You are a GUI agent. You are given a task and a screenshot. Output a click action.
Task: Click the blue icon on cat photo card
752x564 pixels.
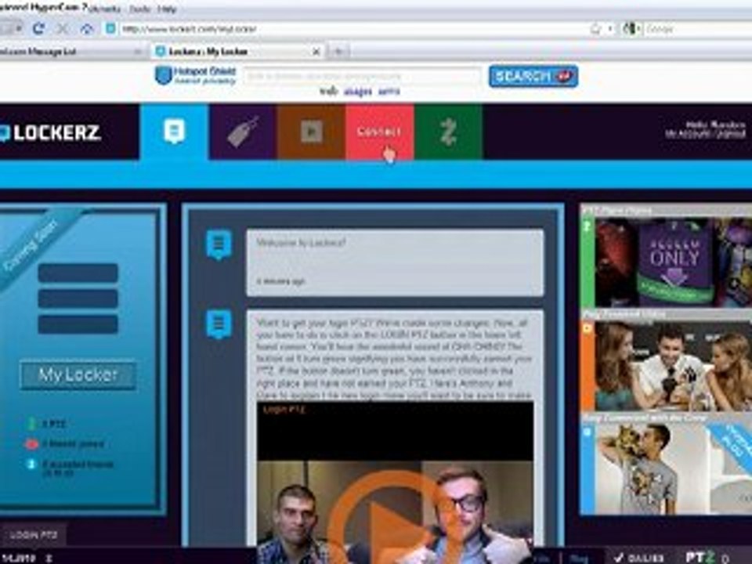point(587,432)
